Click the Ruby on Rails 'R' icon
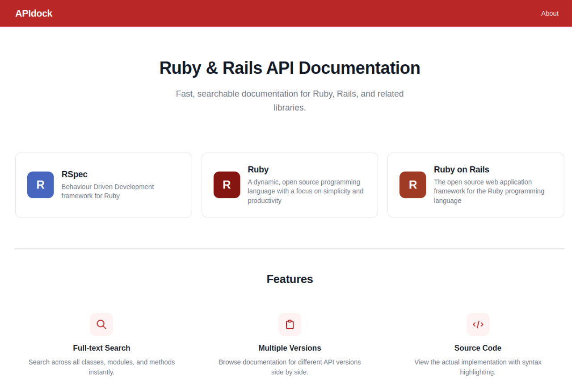 (412, 185)
